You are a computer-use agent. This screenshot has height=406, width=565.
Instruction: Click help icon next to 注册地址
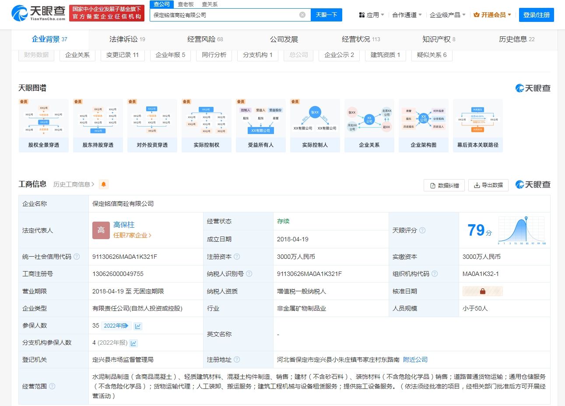(x=237, y=360)
